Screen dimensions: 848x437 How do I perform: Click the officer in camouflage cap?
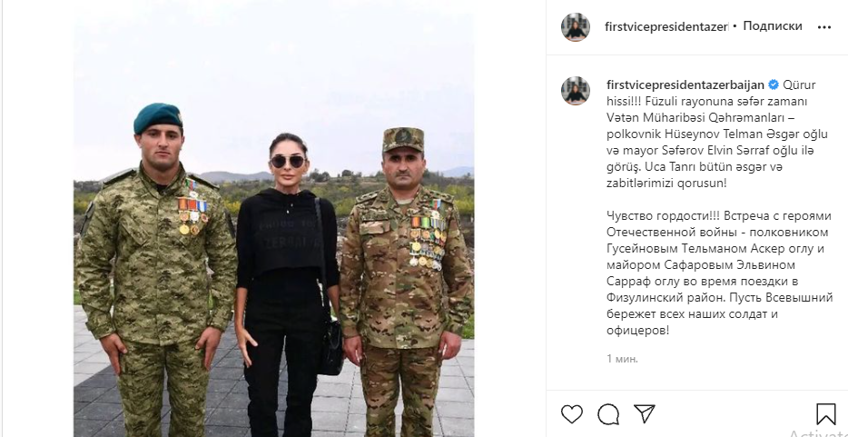pyautogui.click(x=406, y=282)
